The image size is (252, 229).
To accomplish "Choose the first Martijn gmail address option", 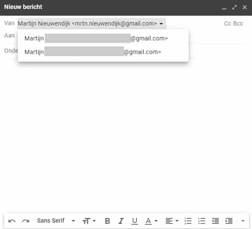I will tap(103, 38).
